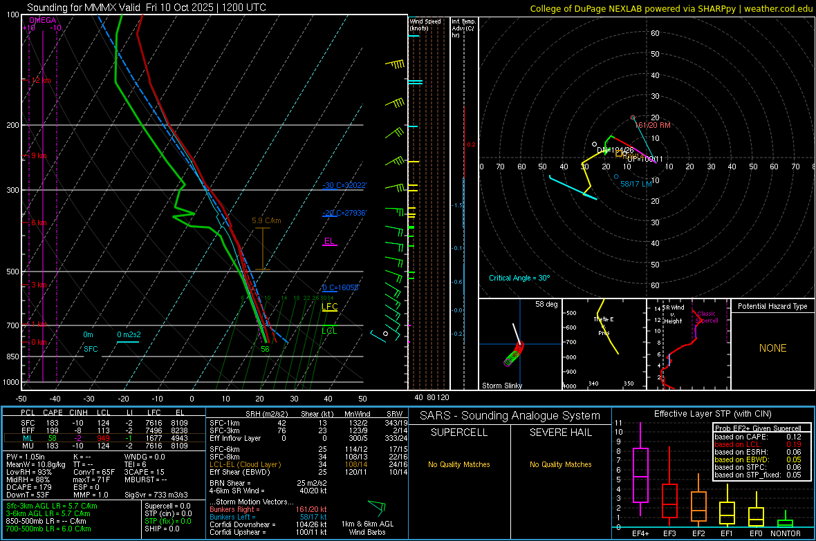This screenshot has width=816, height=541.
Task: Click the 6 km height marker
Action: click(x=39, y=222)
